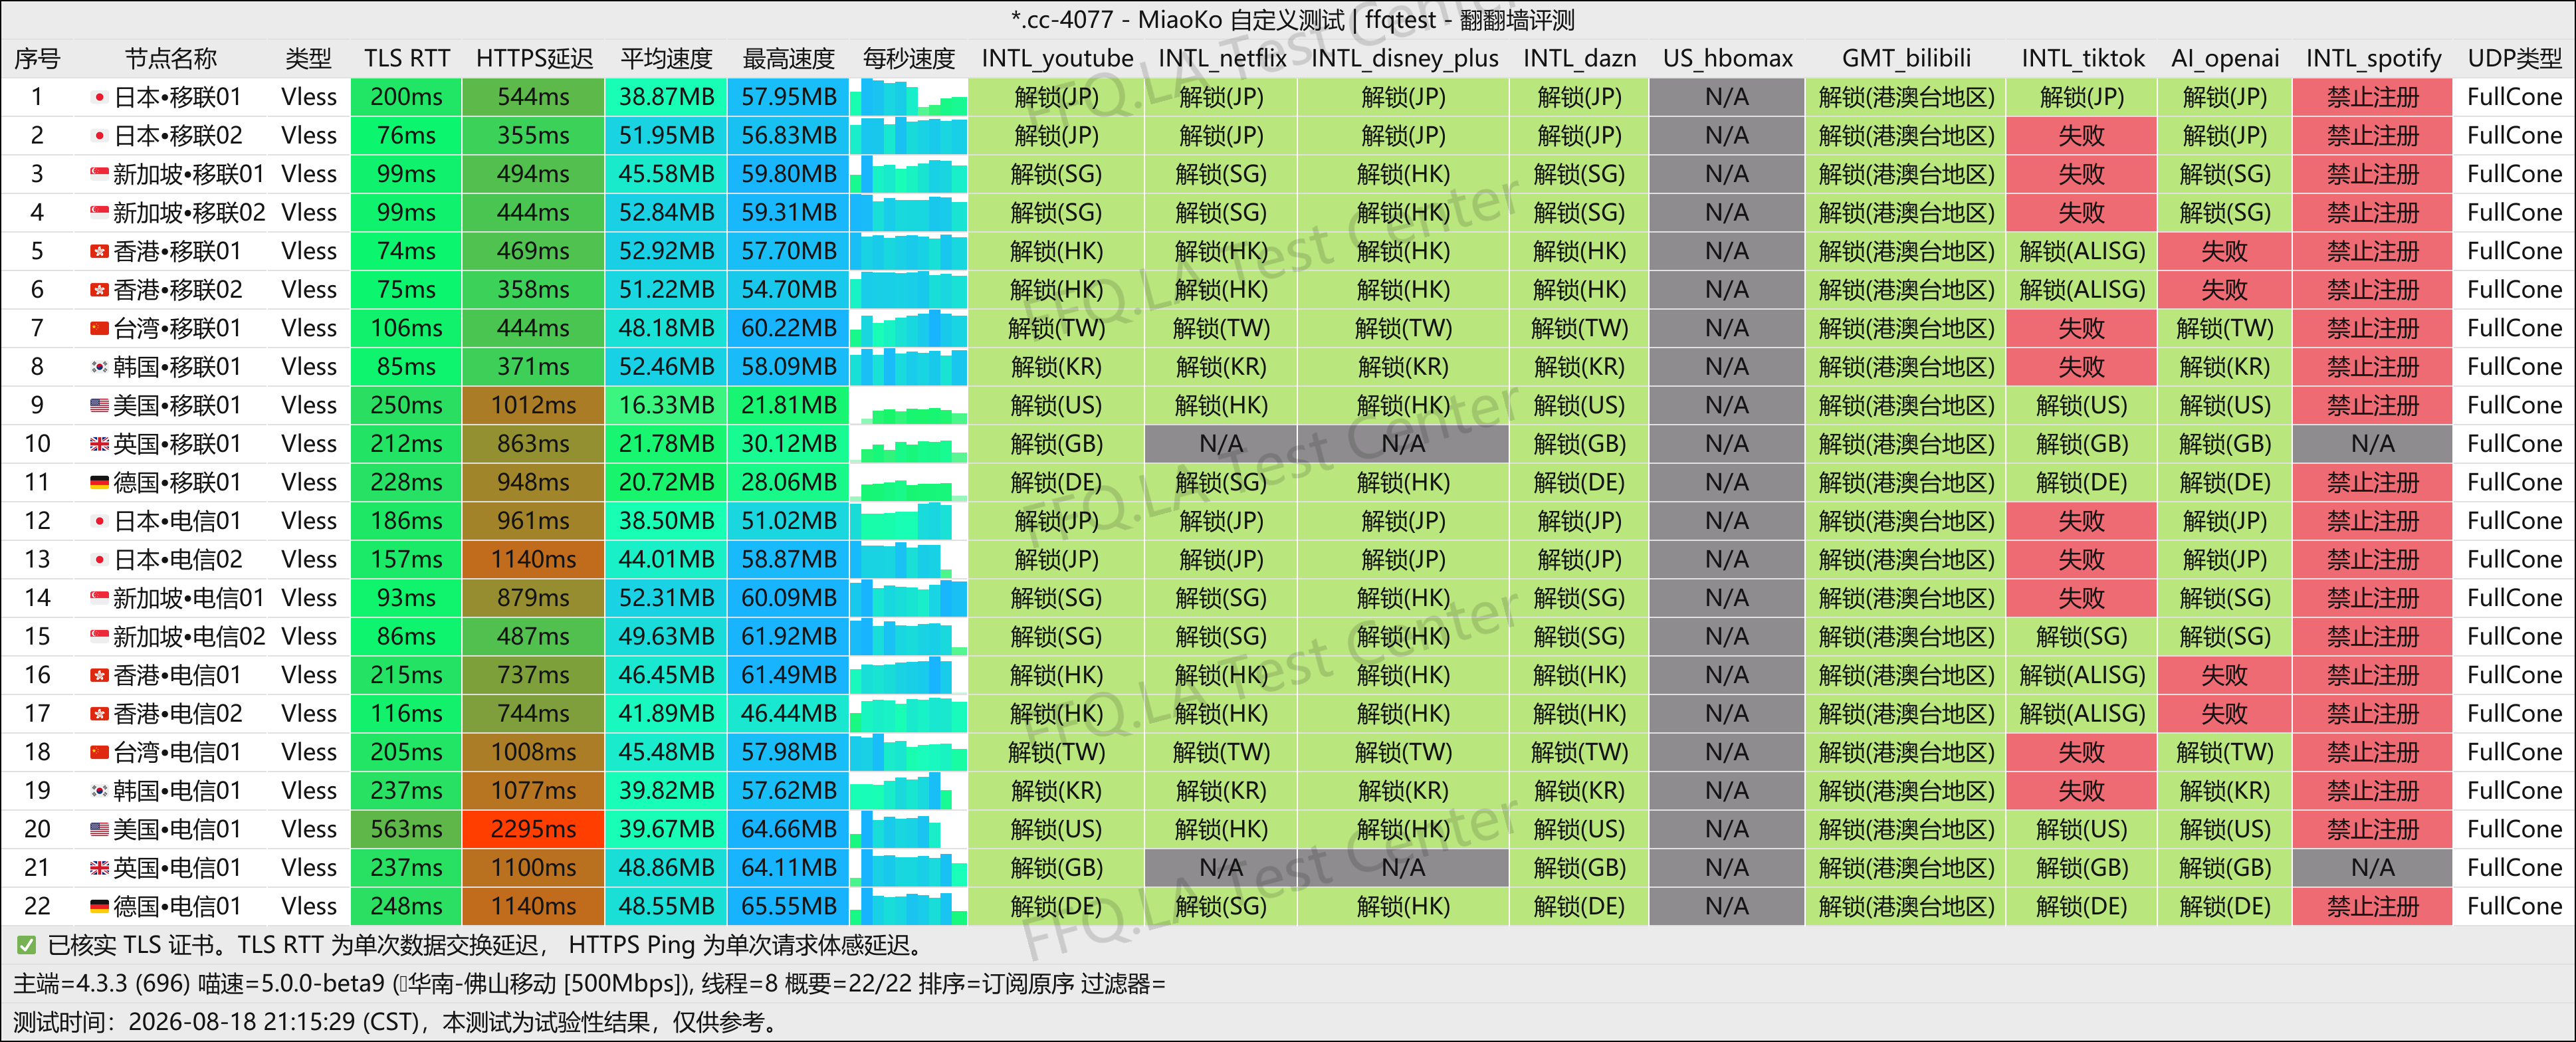
Task: Click the Germany flag beside 德国•移联01
Action: click(99, 482)
